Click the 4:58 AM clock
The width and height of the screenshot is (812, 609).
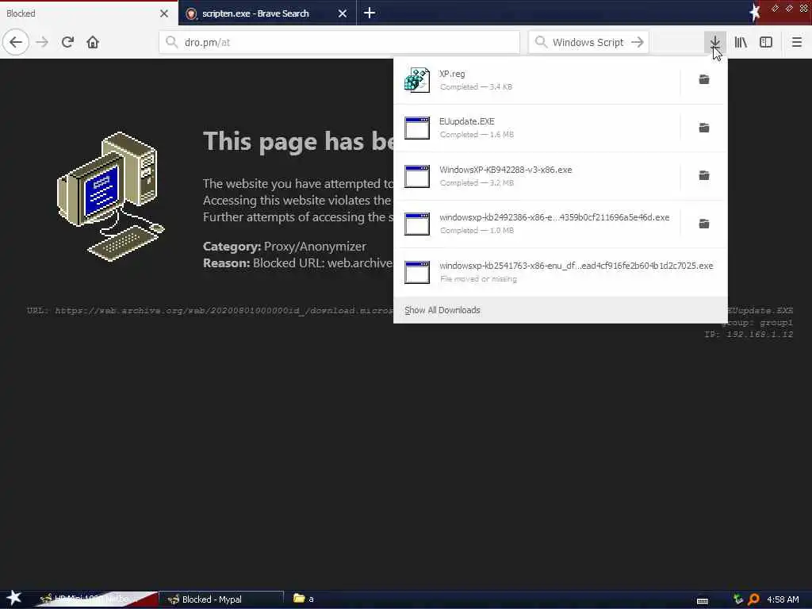(x=783, y=599)
